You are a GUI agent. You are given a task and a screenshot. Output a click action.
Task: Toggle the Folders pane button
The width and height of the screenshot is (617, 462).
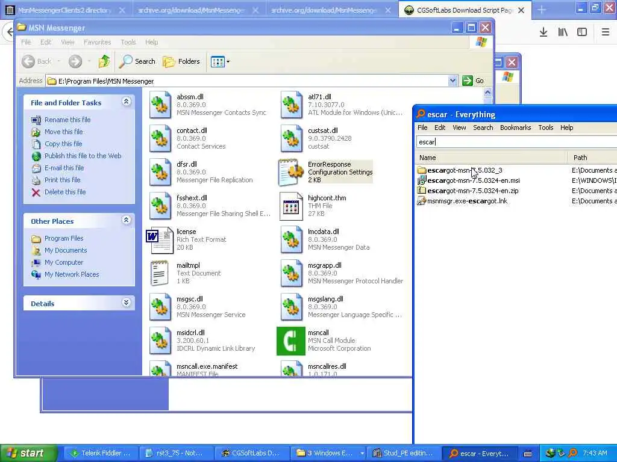(181, 61)
